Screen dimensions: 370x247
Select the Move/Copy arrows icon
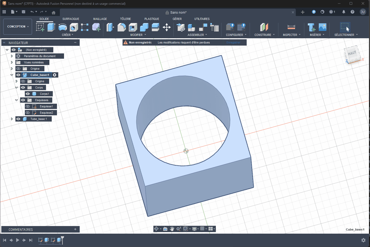pos(167,27)
